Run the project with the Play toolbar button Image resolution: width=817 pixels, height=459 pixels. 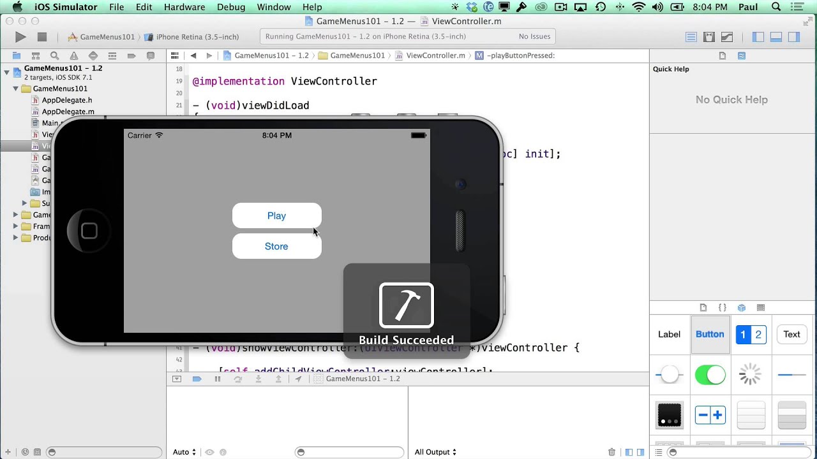20,37
